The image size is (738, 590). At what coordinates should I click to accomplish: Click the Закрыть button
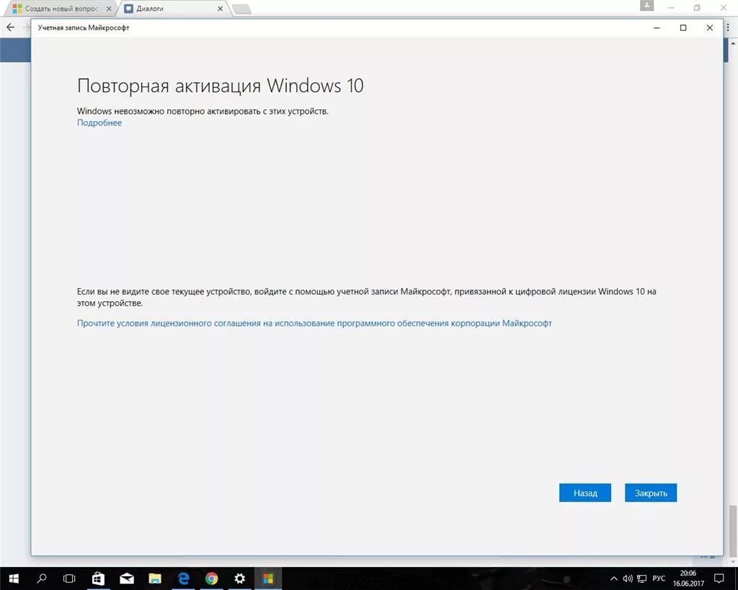651,493
